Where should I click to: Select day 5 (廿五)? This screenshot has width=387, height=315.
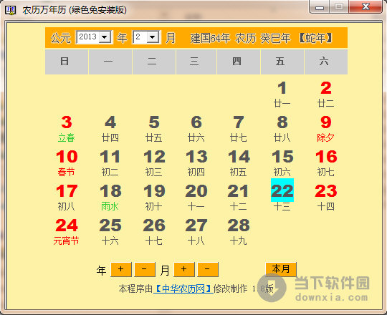(x=154, y=129)
